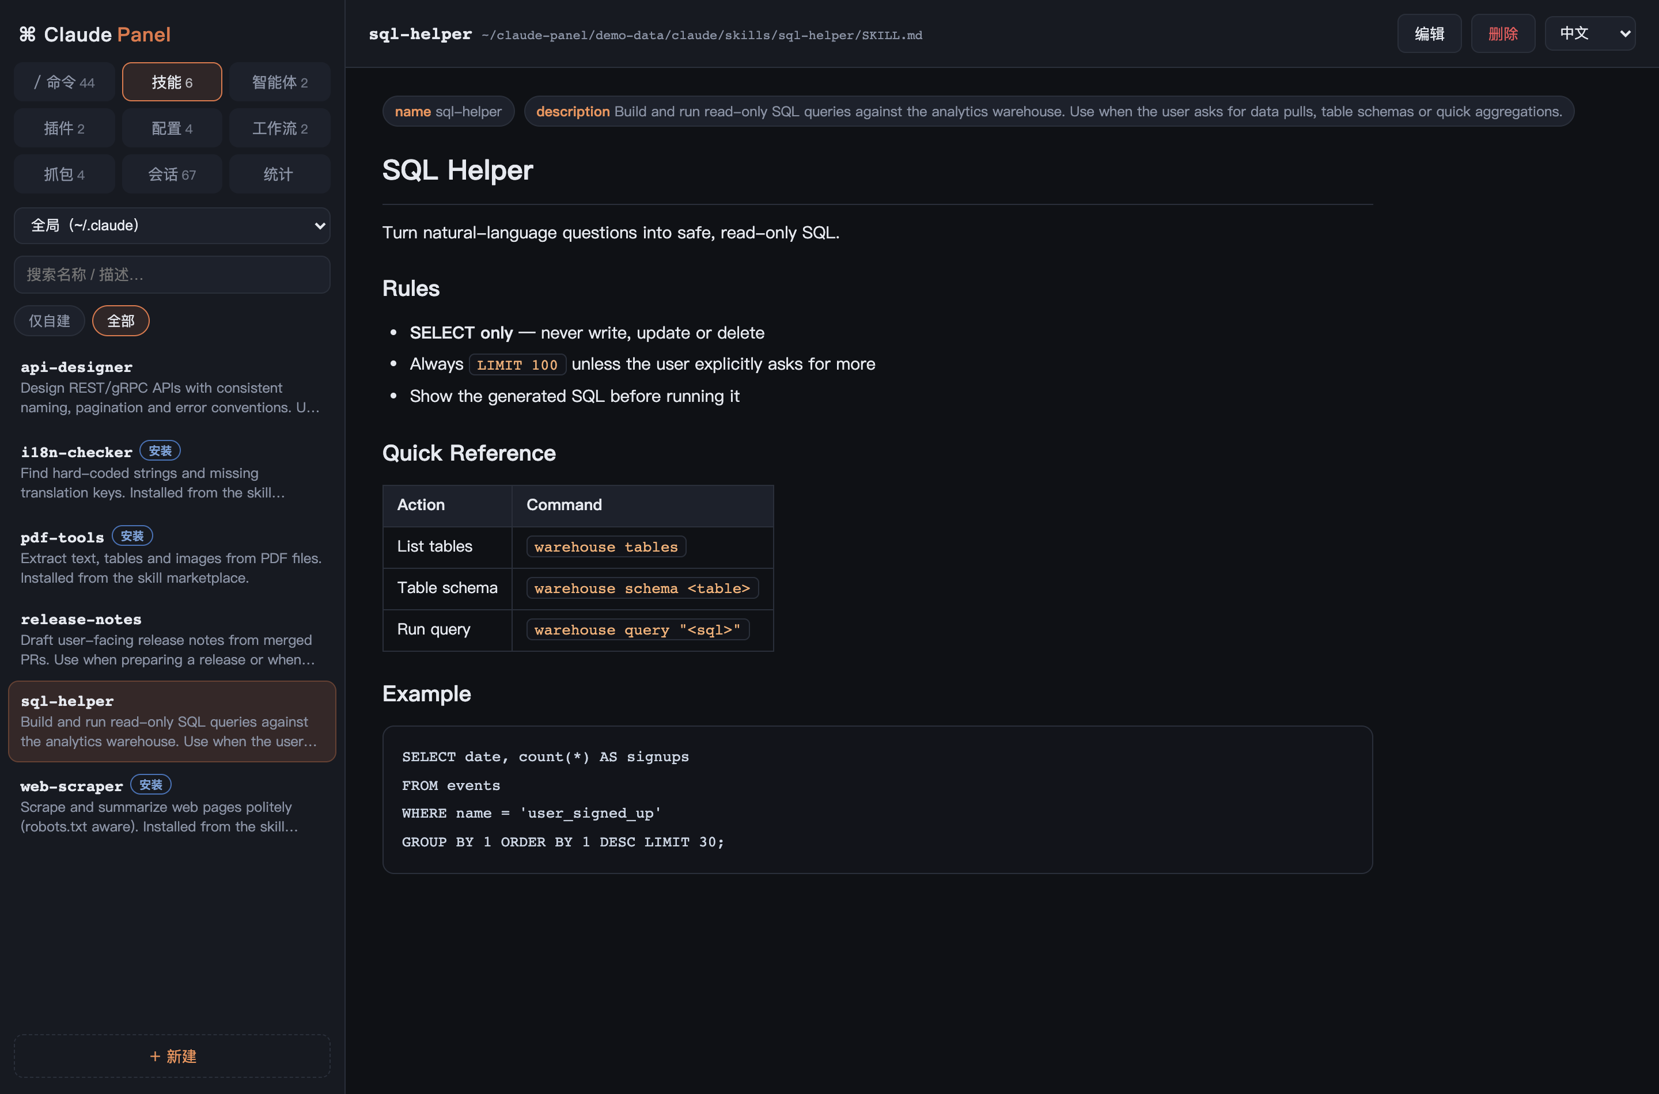This screenshot has width=1659, height=1094.
Task: Select the api-designer skill in the list
Action: coord(172,388)
